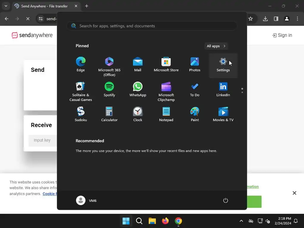This screenshot has width=304, height=228.
Task: Launch Firefox from the taskbar
Action: 165,221
